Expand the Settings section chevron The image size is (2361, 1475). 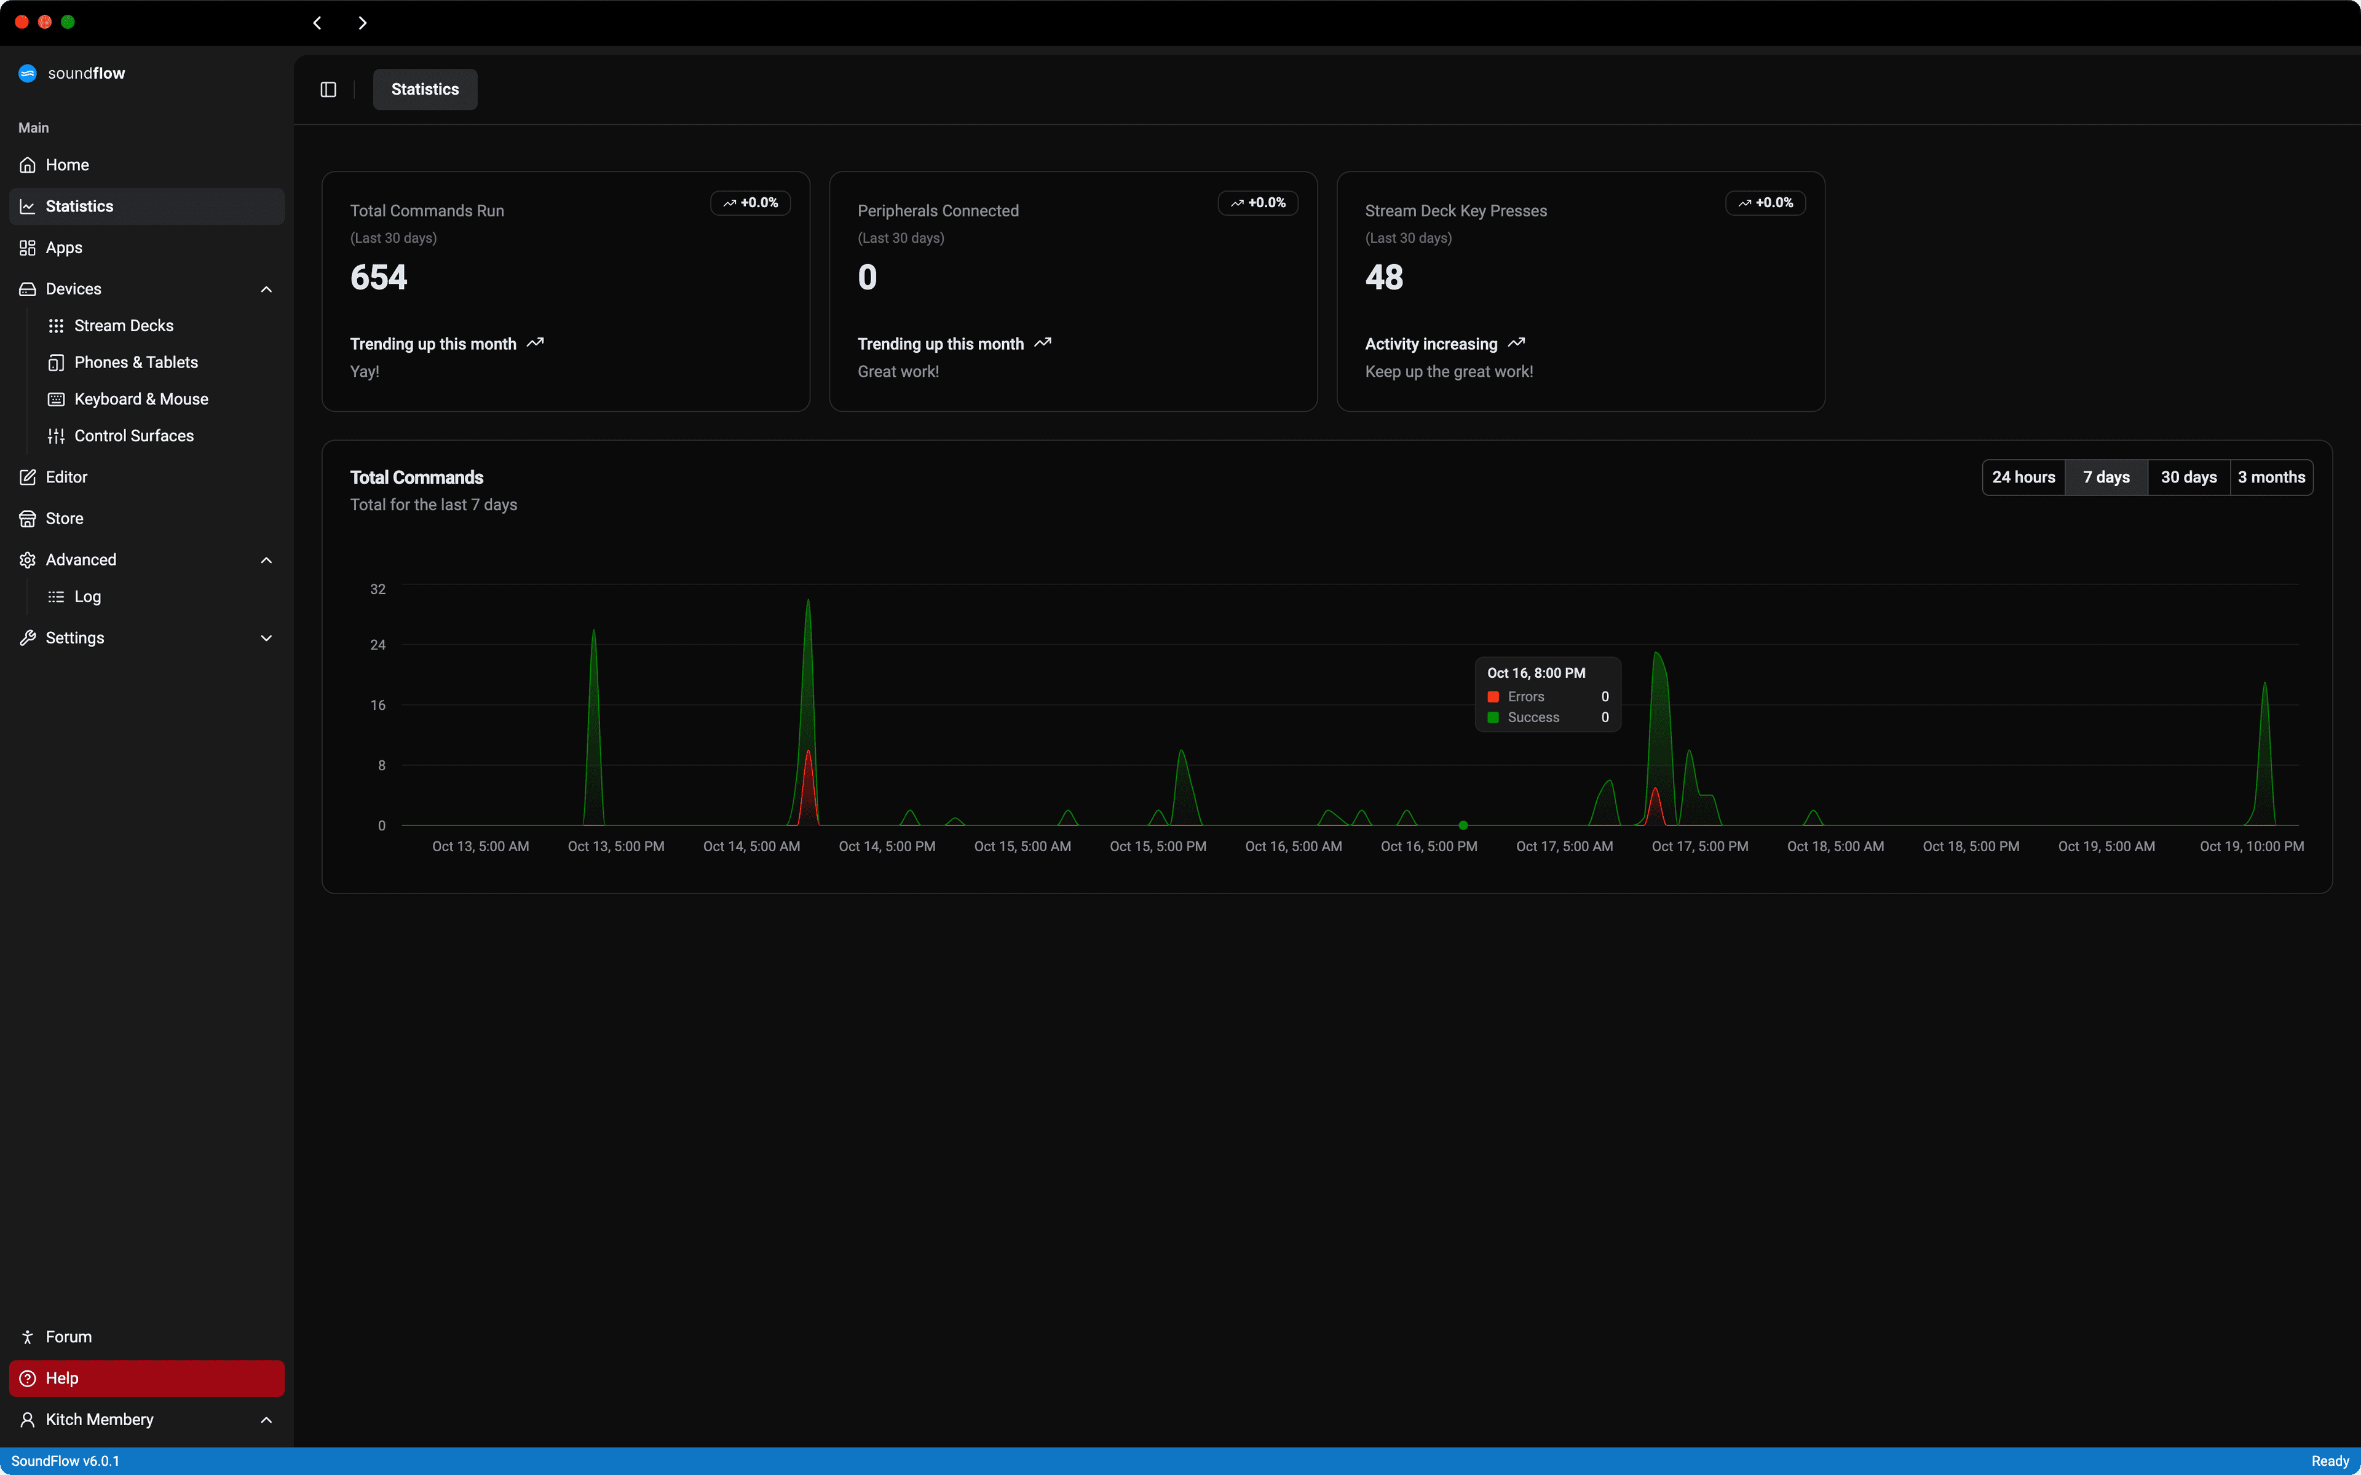(x=266, y=638)
